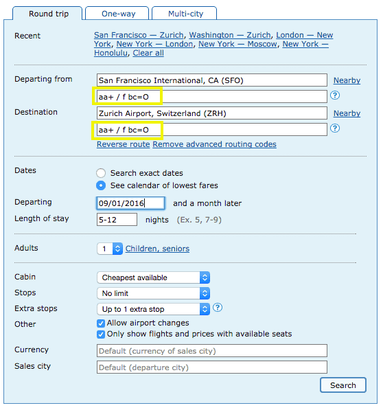Click the Reverse route link
The height and width of the screenshot is (410, 383).
(124, 144)
